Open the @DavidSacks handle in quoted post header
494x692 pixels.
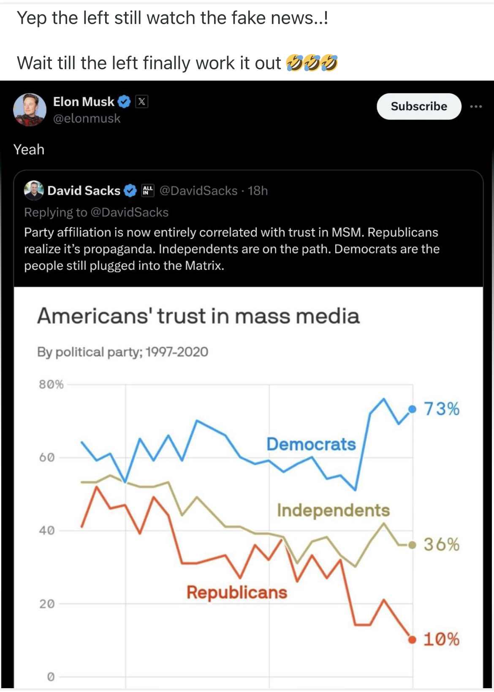tap(198, 191)
